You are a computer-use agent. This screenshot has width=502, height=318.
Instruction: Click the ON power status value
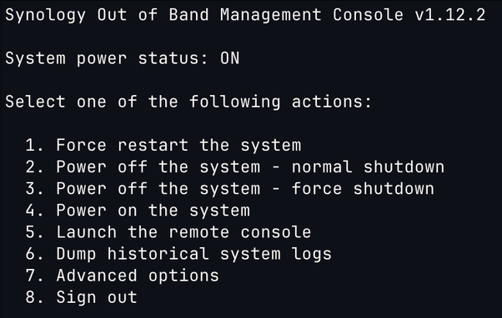tap(230, 58)
